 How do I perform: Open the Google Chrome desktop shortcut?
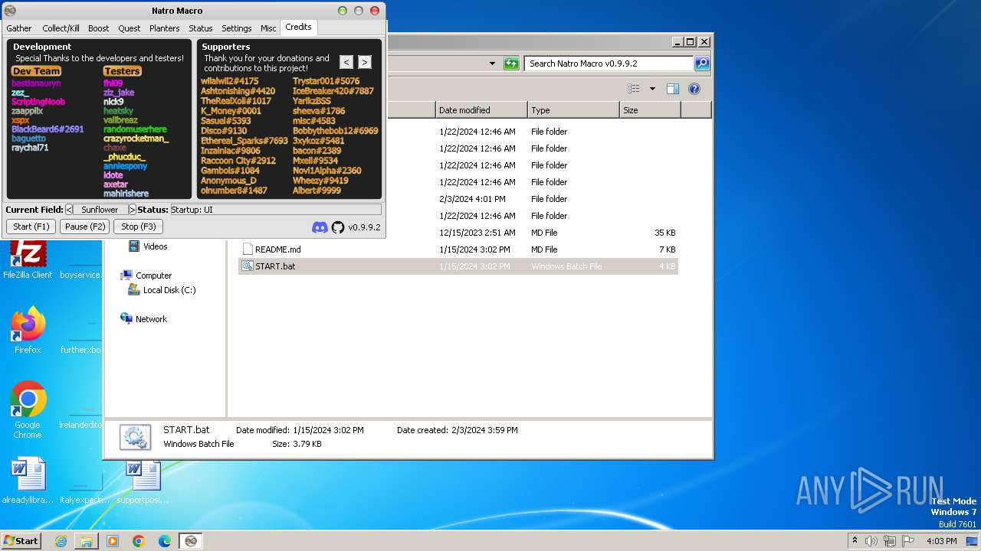[x=28, y=410]
